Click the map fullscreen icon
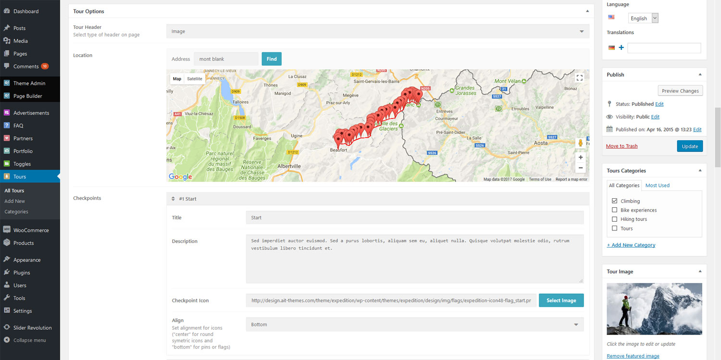The image size is (721, 360). click(x=579, y=77)
